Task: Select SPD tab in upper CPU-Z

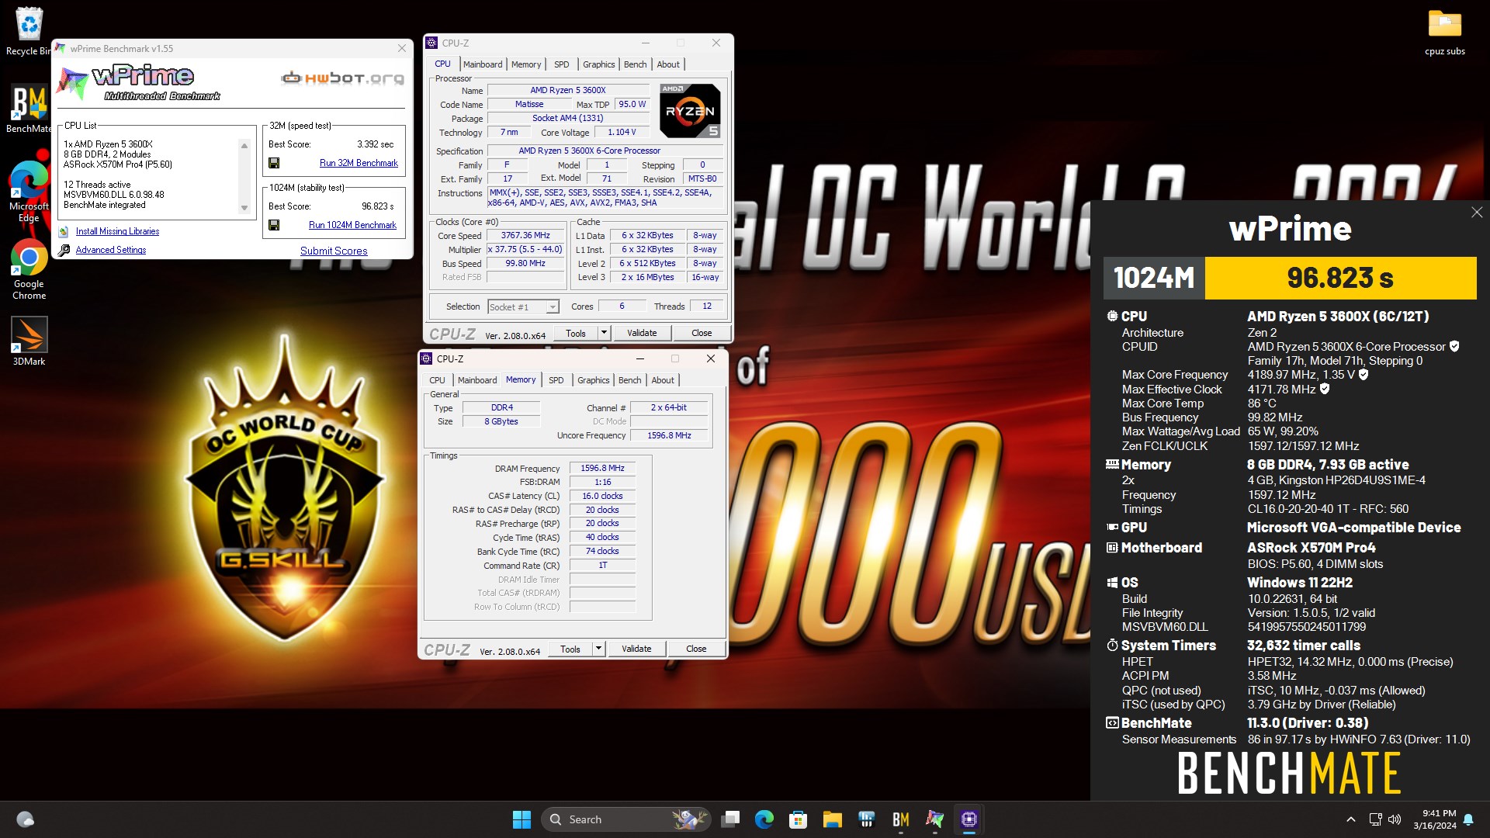Action: point(562,64)
